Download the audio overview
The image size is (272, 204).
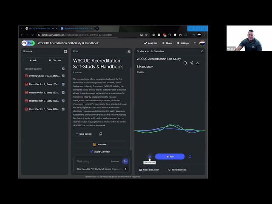point(198,63)
